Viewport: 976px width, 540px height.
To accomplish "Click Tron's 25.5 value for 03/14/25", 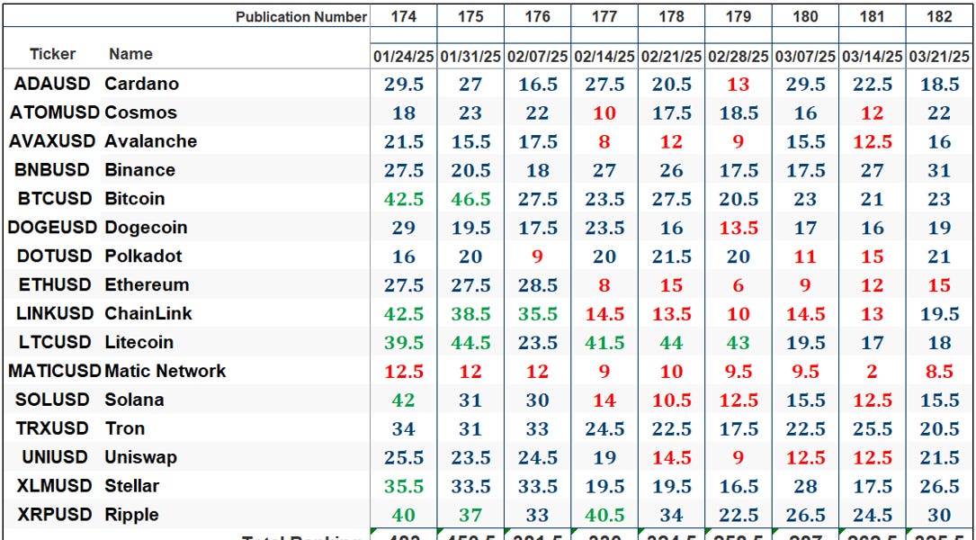I will pos(872,428).
